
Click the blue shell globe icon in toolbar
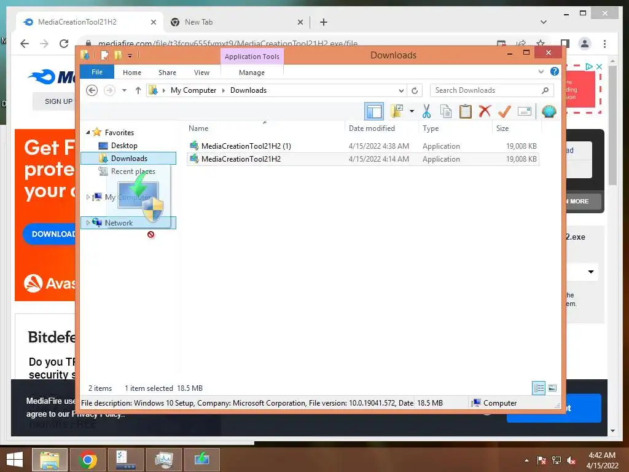click(x=549, y=111)
